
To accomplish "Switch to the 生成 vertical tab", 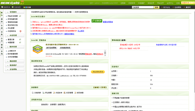I will pos(2,27).
